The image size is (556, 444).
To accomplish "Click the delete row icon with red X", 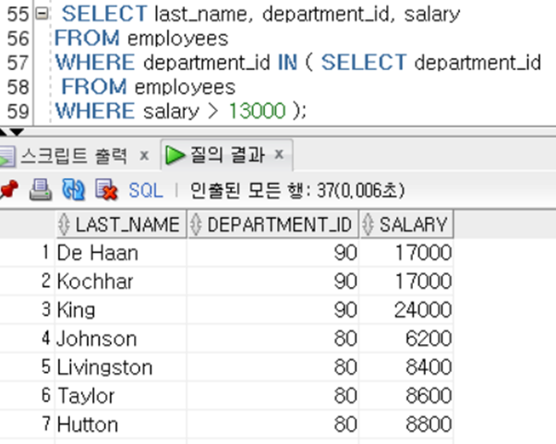I will tap(106, 190).
